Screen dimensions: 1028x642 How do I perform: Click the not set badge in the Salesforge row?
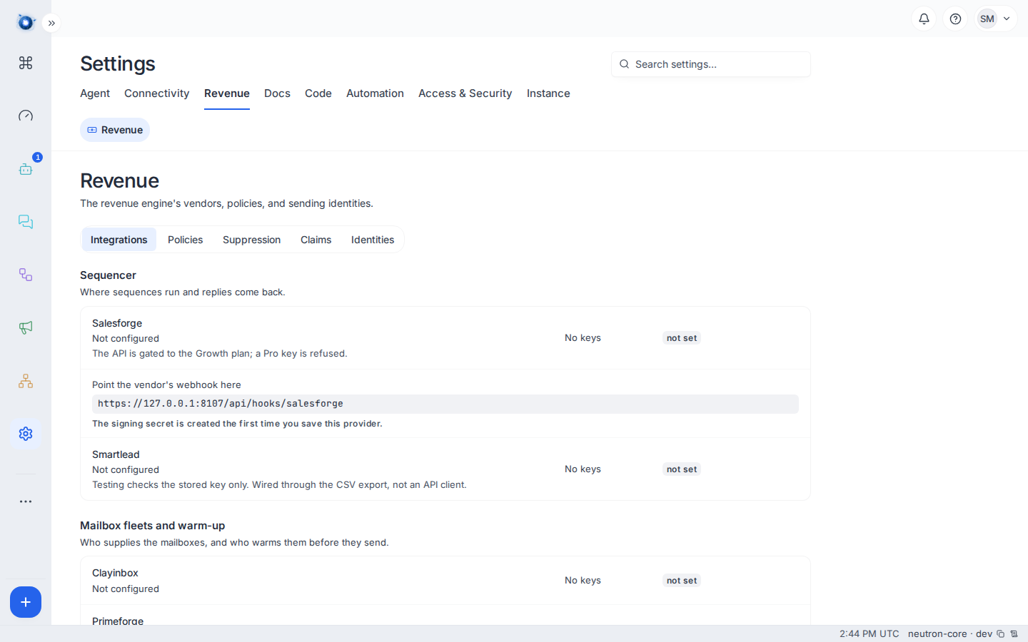point(682,338)
